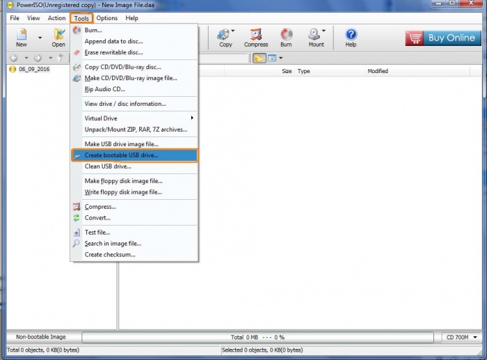Click the Copy disc toolbar icon
Image resolution: width=487 pixels, height=360 pixels.
coord(225,37)
